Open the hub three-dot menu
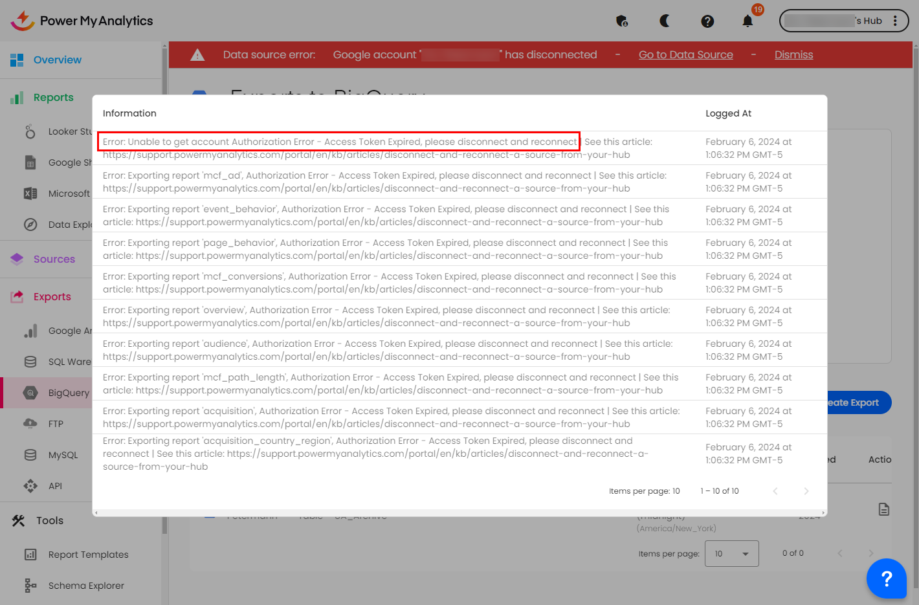Viewport: 919px width, 605px height. [x=895, y=21]
